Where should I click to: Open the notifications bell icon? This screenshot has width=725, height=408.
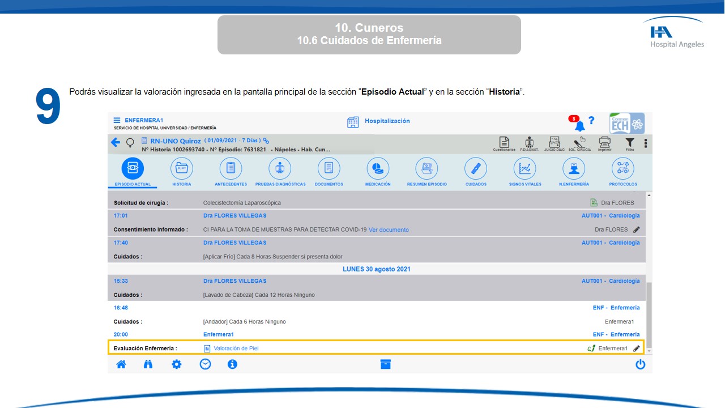click(579, 126)
